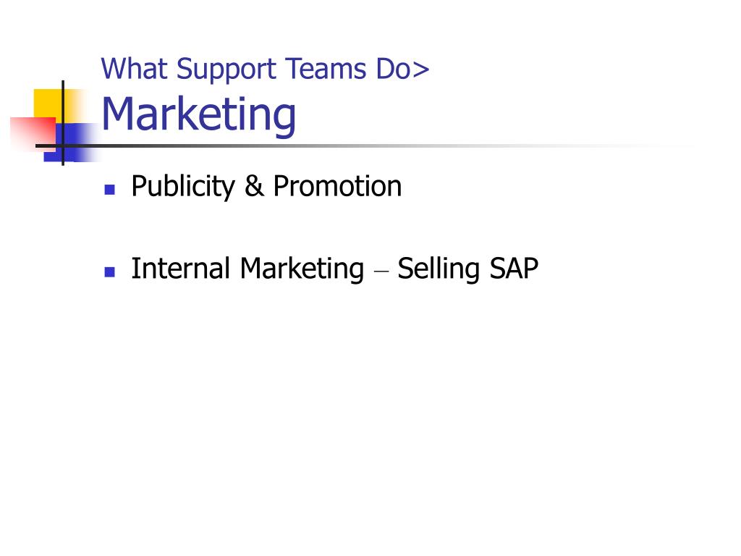
Task: Click the word Teams in the heading
Action: [326, 69]
